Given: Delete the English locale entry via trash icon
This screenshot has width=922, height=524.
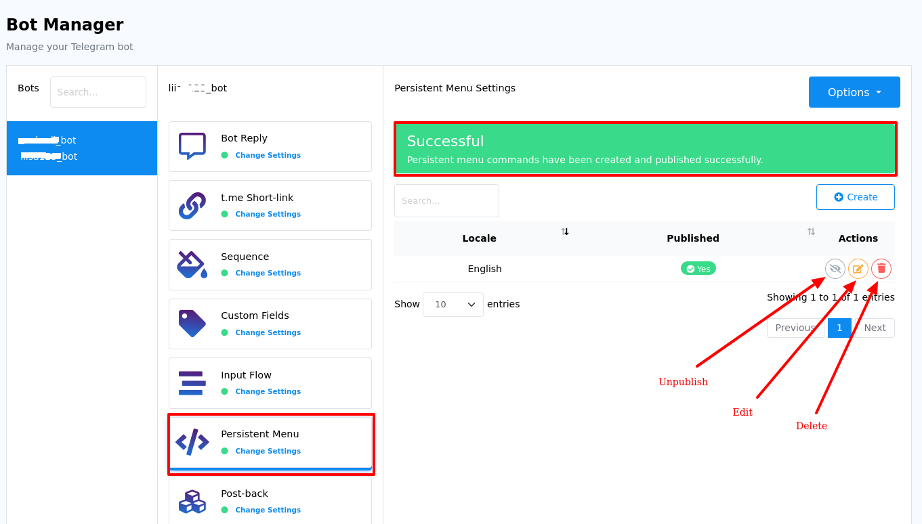Looking at the screenshot, I should 881,268.
